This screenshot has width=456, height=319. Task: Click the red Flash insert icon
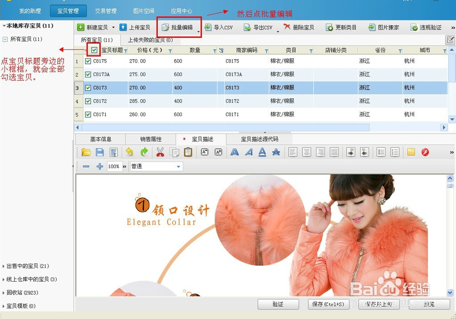coord(425,152)
